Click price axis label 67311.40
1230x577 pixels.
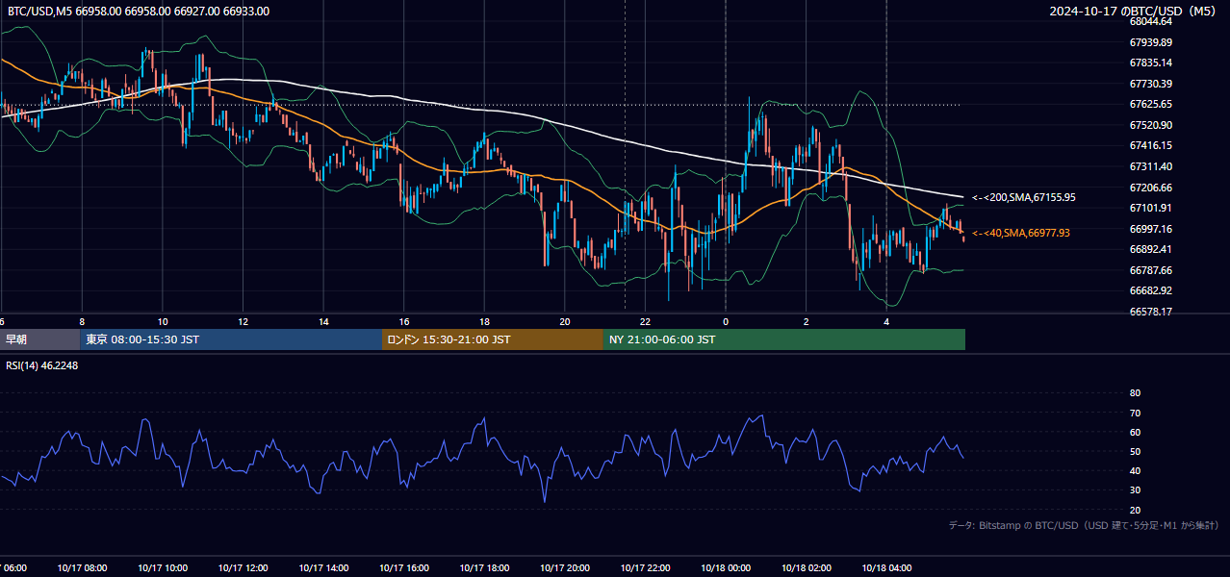tap(1150, 166)
